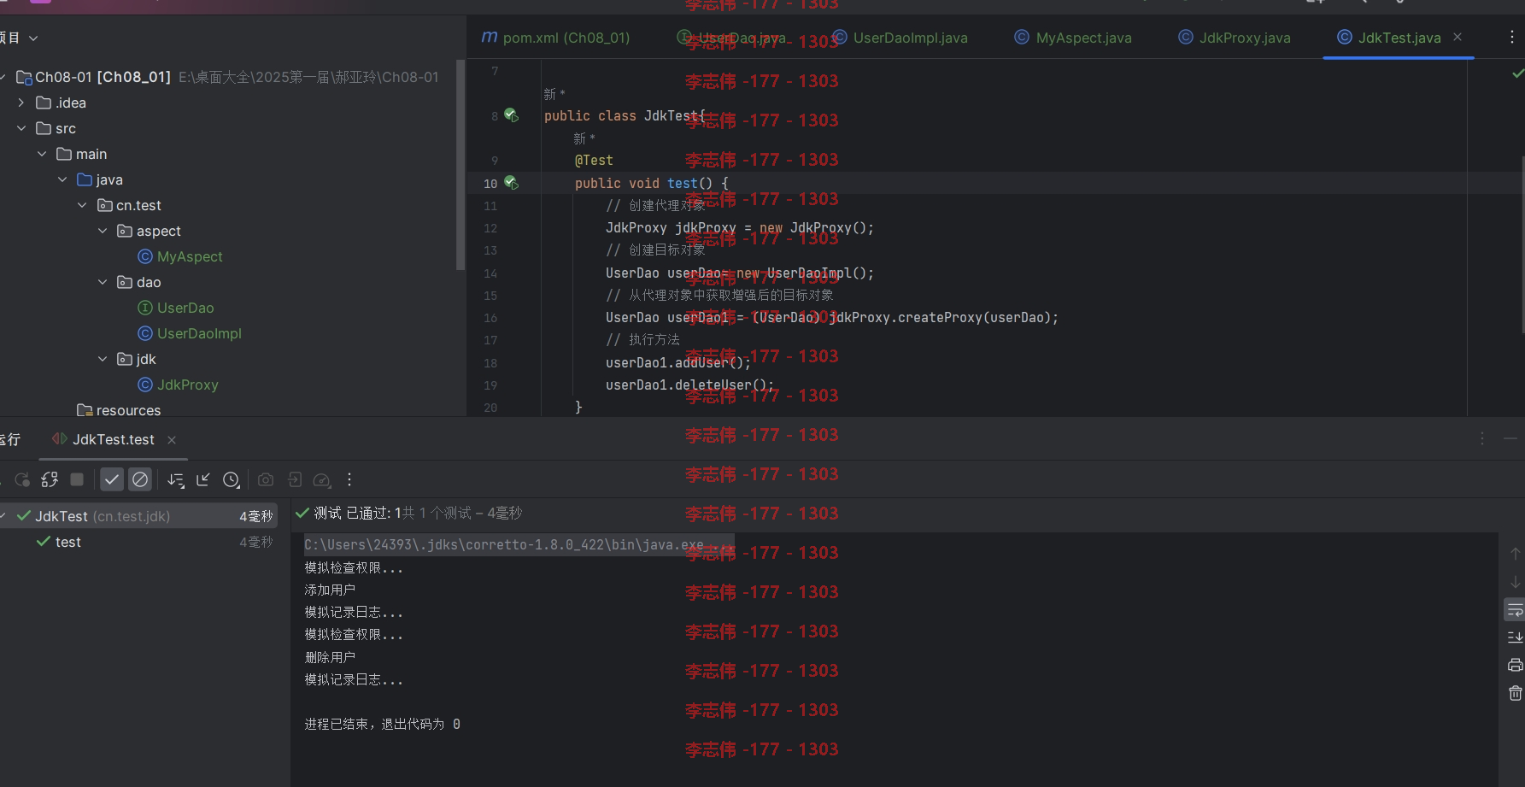Collapse the main folder in project tree
The height and width of the screenshot is (787, 1525).
(42, 154)
